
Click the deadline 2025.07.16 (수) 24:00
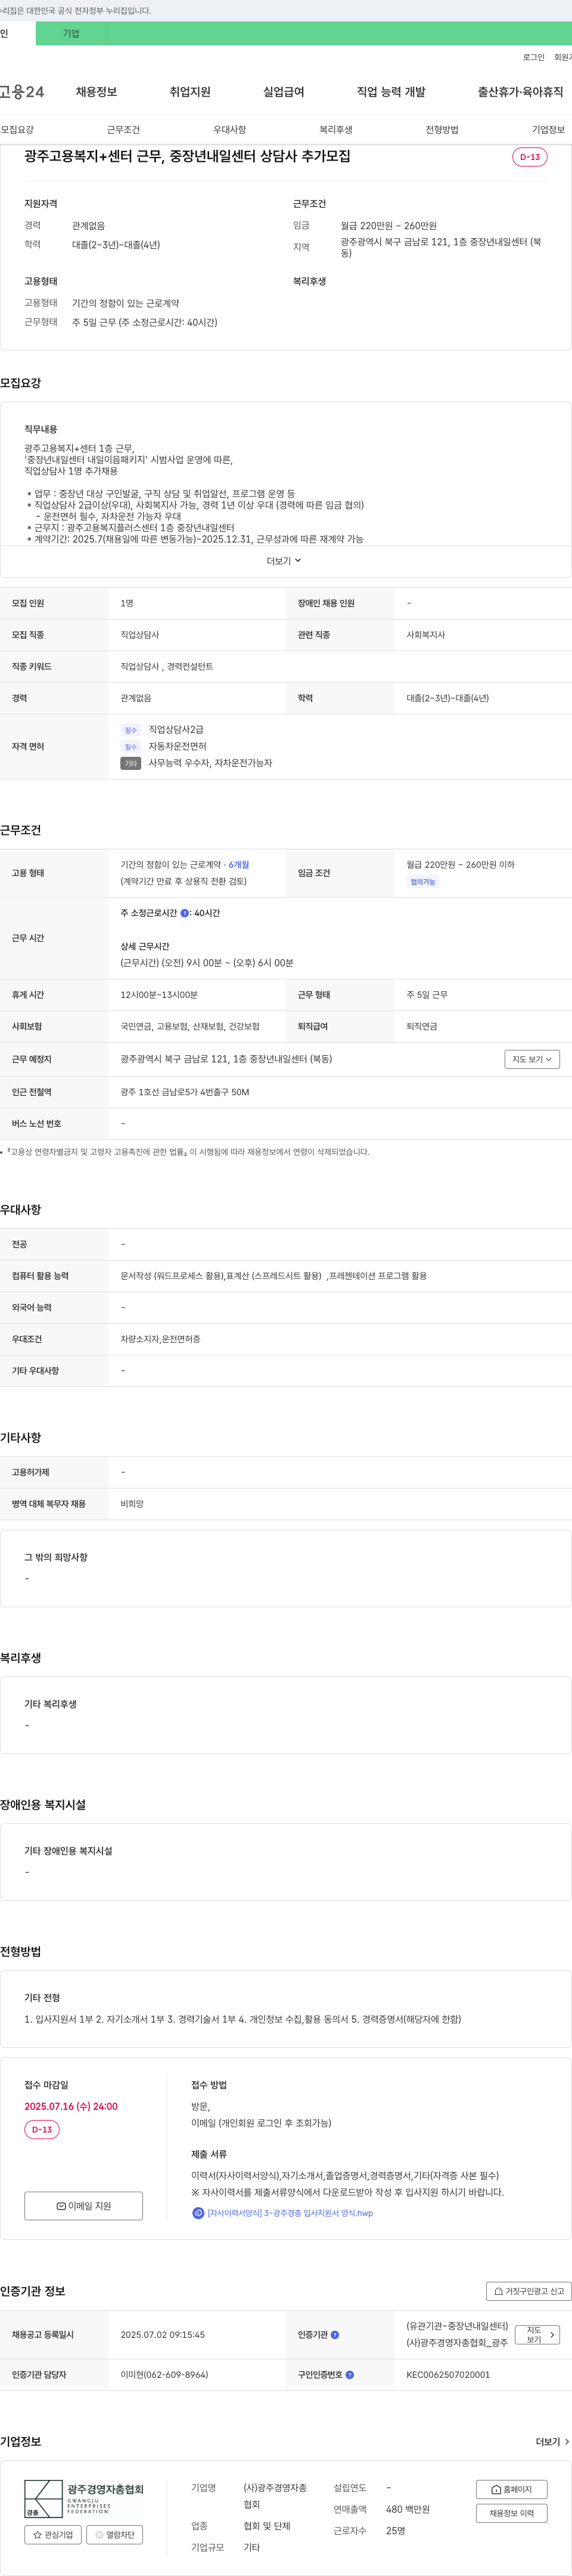[x=71, y=2107]
